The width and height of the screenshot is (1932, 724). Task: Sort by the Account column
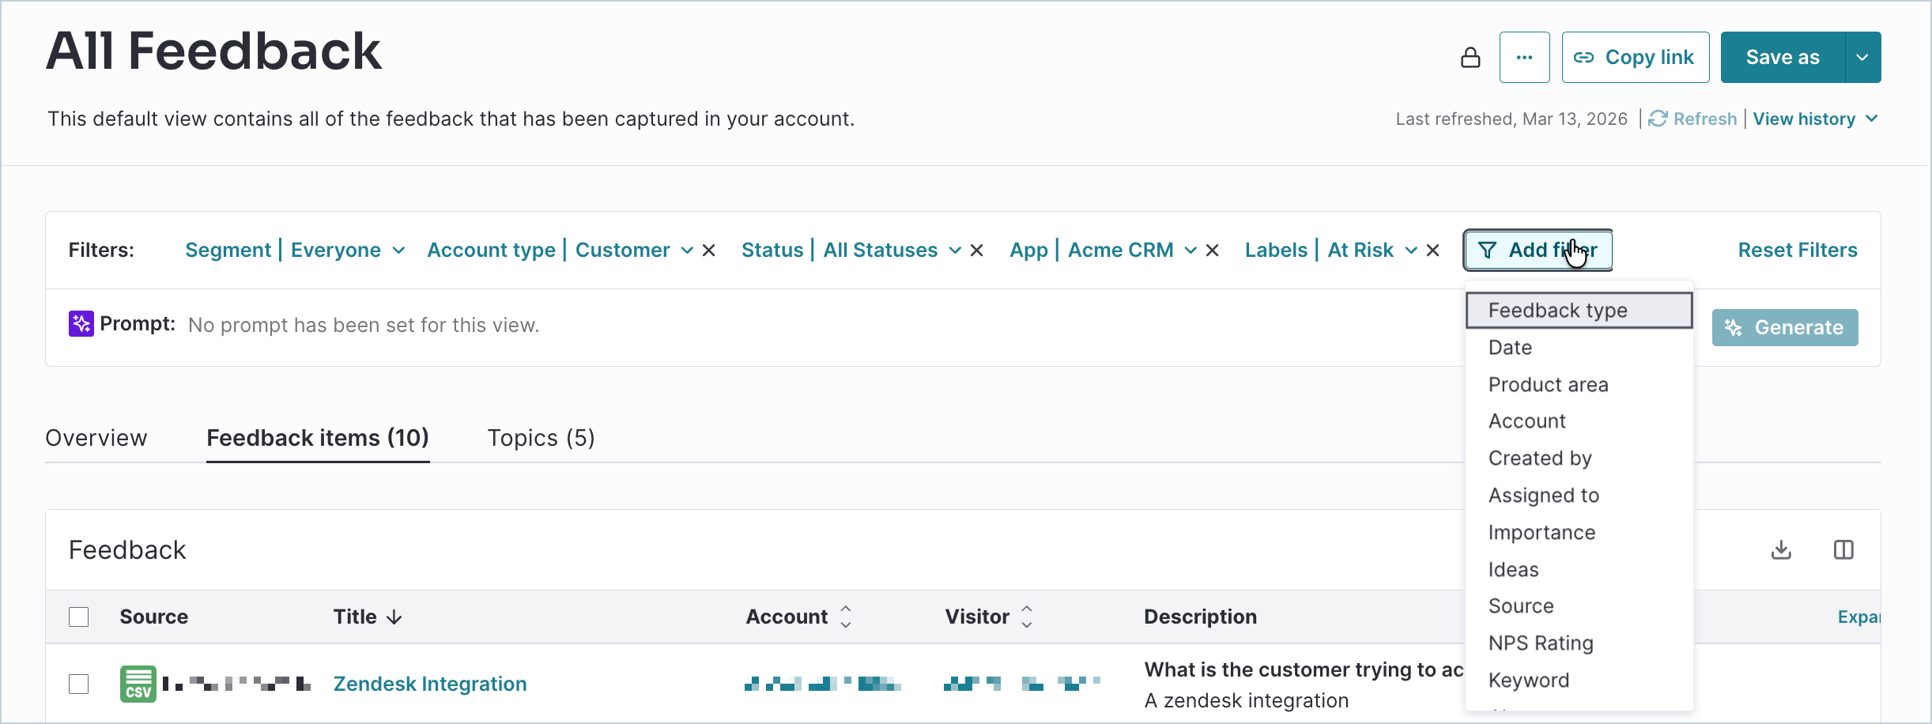(x=846, y=617)
